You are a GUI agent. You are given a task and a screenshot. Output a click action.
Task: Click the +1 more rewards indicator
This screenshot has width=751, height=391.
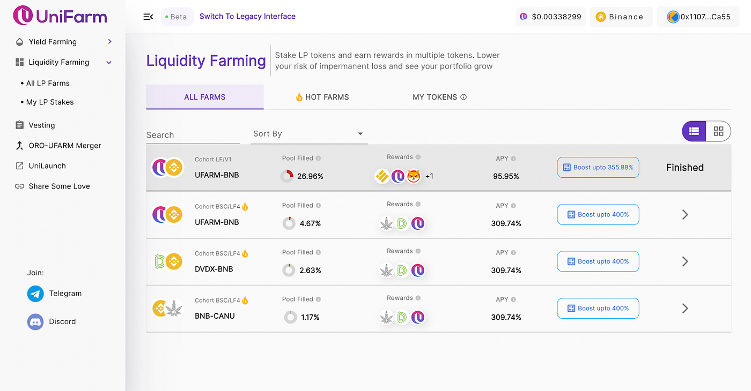430,176
